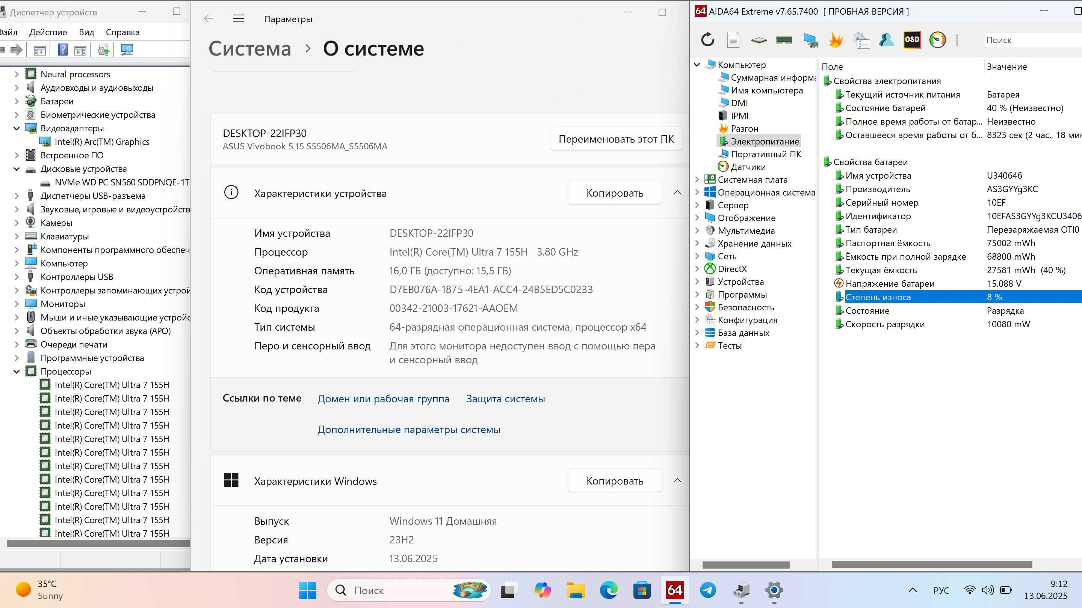Screen dimensions: 1082x608
Task: Click the Device Manager horizontal scrollbar
Action: click(98, 543)
